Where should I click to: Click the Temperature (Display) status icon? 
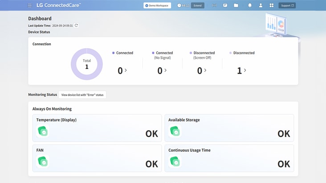pos(43,131)
